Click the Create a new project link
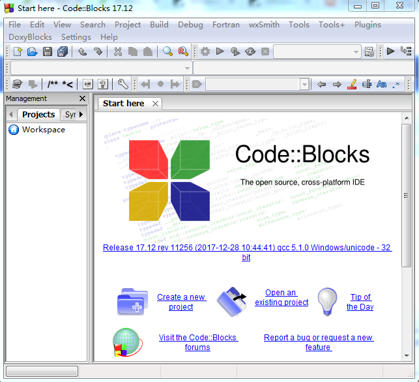The width and height of the screenshot is (419, 382). pos(181,302)
